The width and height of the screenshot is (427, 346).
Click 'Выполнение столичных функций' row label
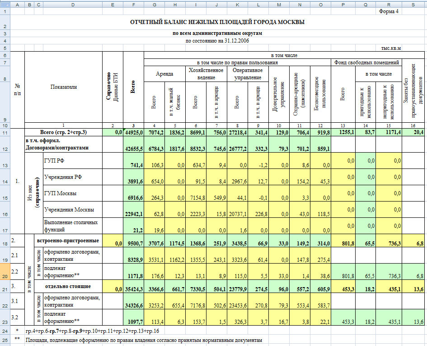pos(73,226)
